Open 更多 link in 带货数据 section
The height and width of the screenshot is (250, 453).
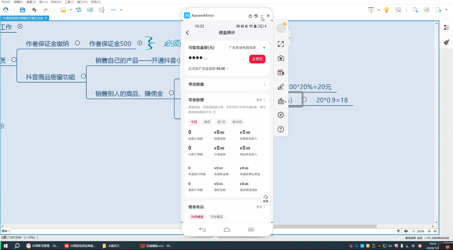pyautogui.click(x=261, y=100)
